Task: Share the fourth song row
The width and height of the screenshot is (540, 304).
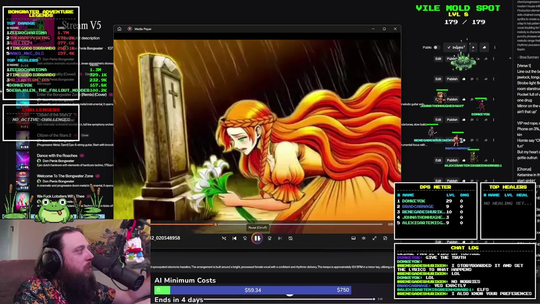Action: pos(486,119)
